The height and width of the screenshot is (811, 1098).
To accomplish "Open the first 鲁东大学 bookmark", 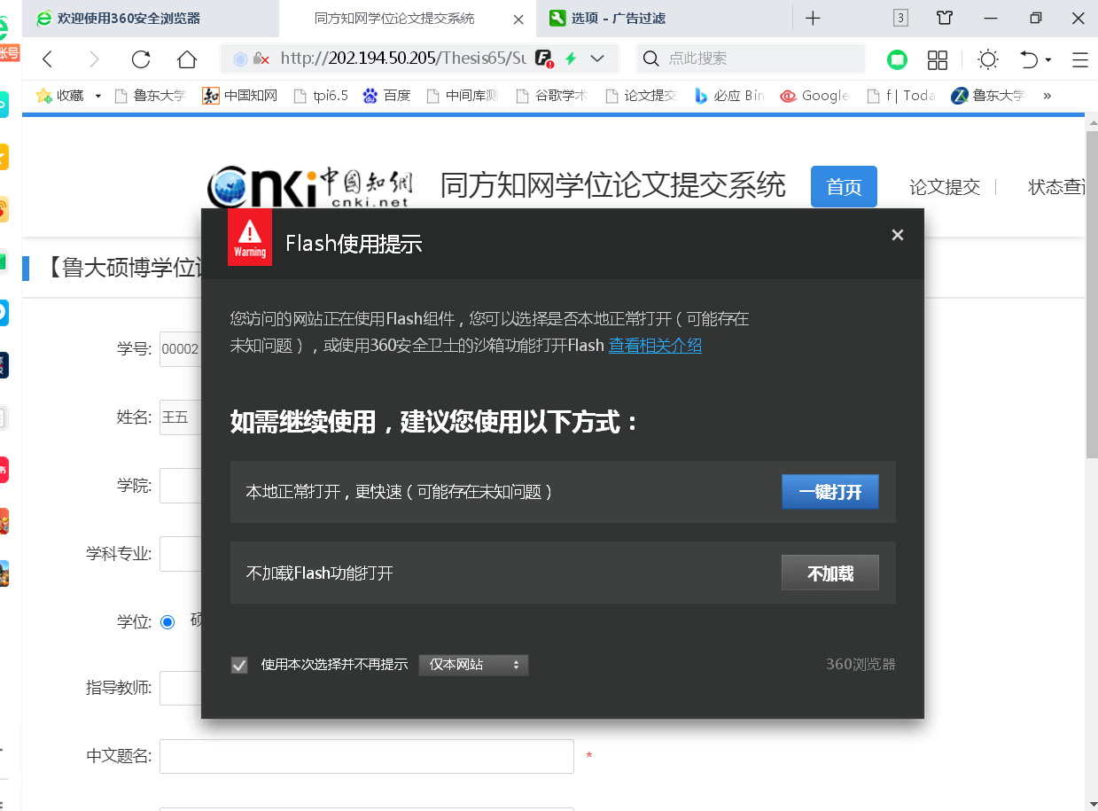I will tap(150, 96).
